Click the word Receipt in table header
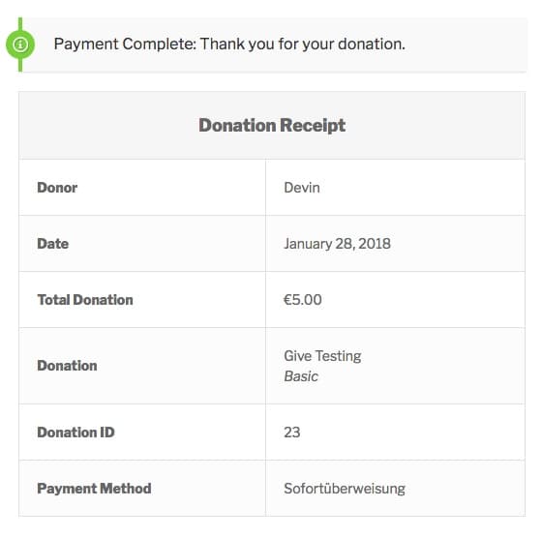 coord(313,126)
